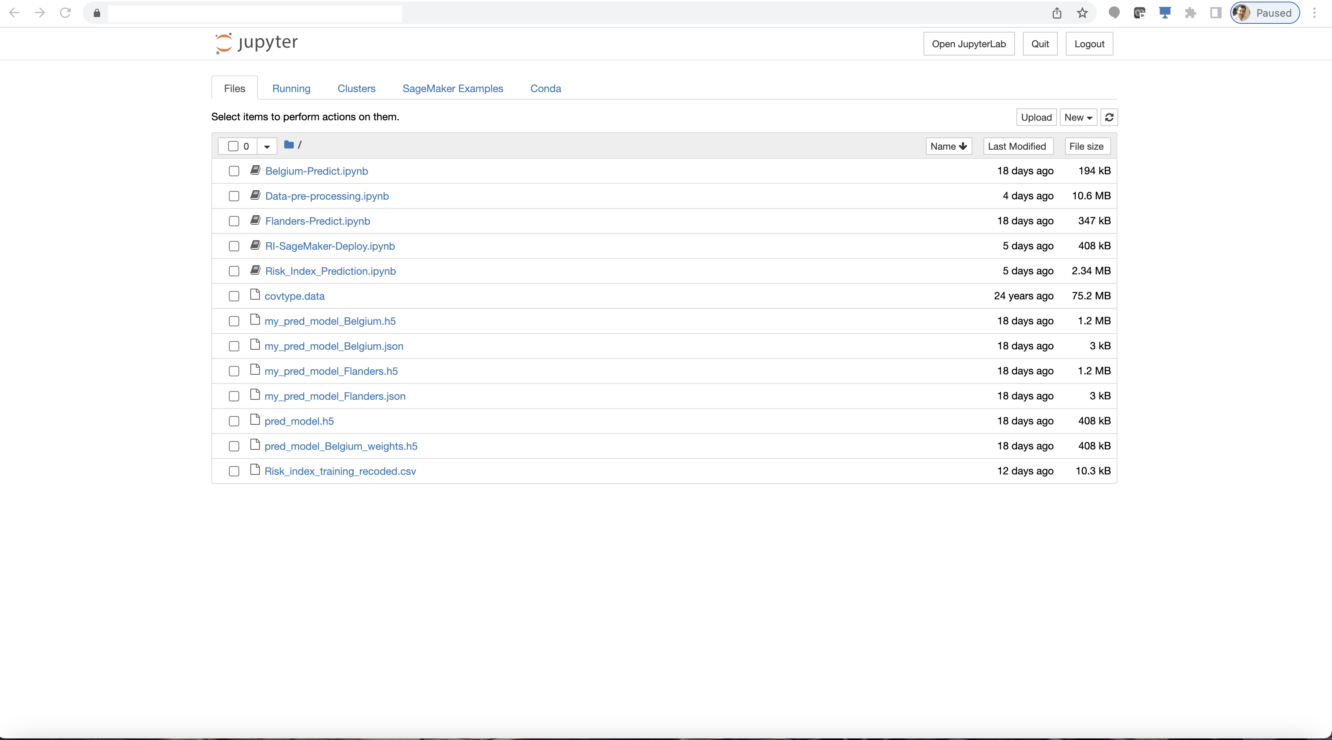The image size is (1332, 740).
Task: Select checkbox for Belgium-Predict.ipynb
Action: (x=234, y=171)
